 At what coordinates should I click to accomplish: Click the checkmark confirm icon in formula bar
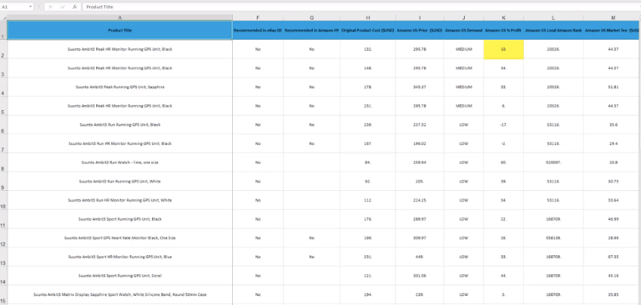click(x=63, y=7)
